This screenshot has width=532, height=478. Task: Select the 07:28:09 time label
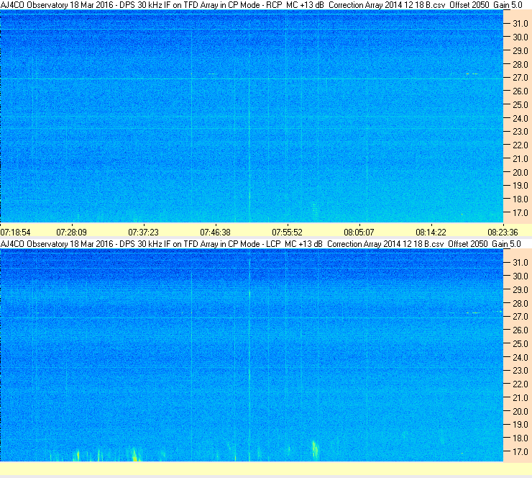[x=72, y=233]
